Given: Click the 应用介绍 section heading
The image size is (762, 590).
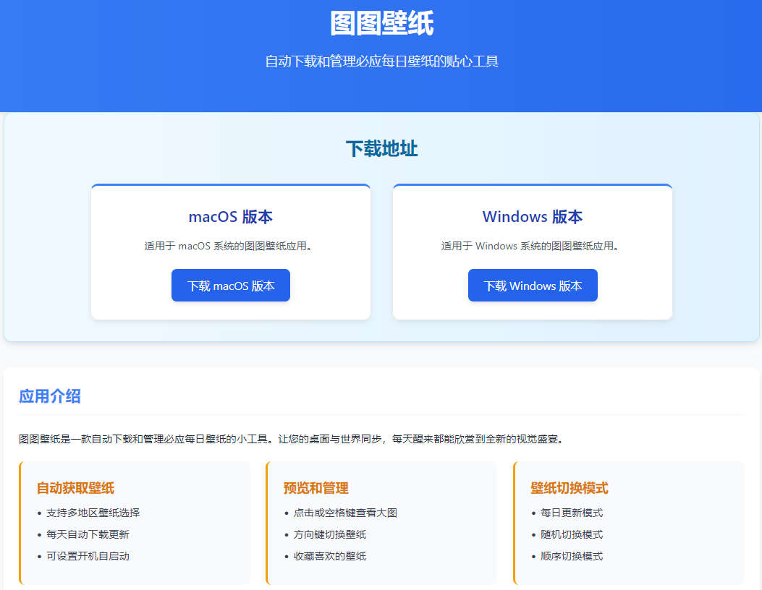Looking at the screenshot, I should tap(50, 396).
